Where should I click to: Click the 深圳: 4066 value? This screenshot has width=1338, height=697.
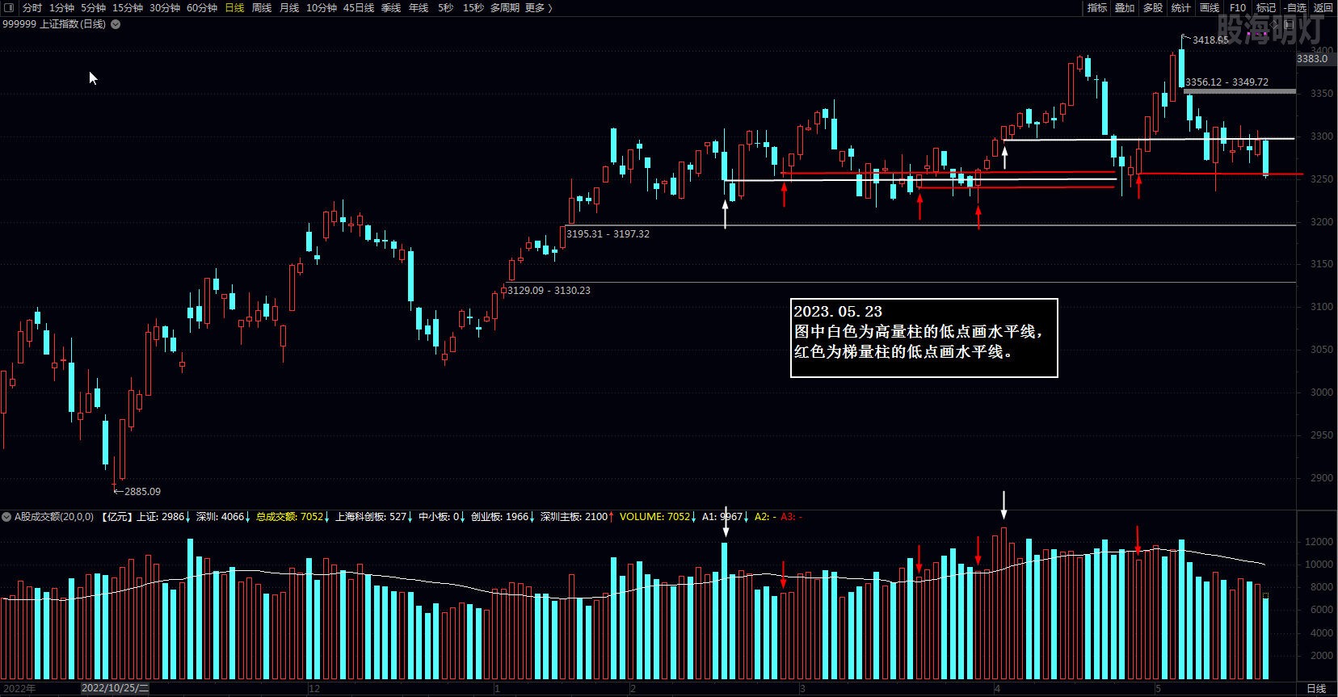(x=220, y=516)
